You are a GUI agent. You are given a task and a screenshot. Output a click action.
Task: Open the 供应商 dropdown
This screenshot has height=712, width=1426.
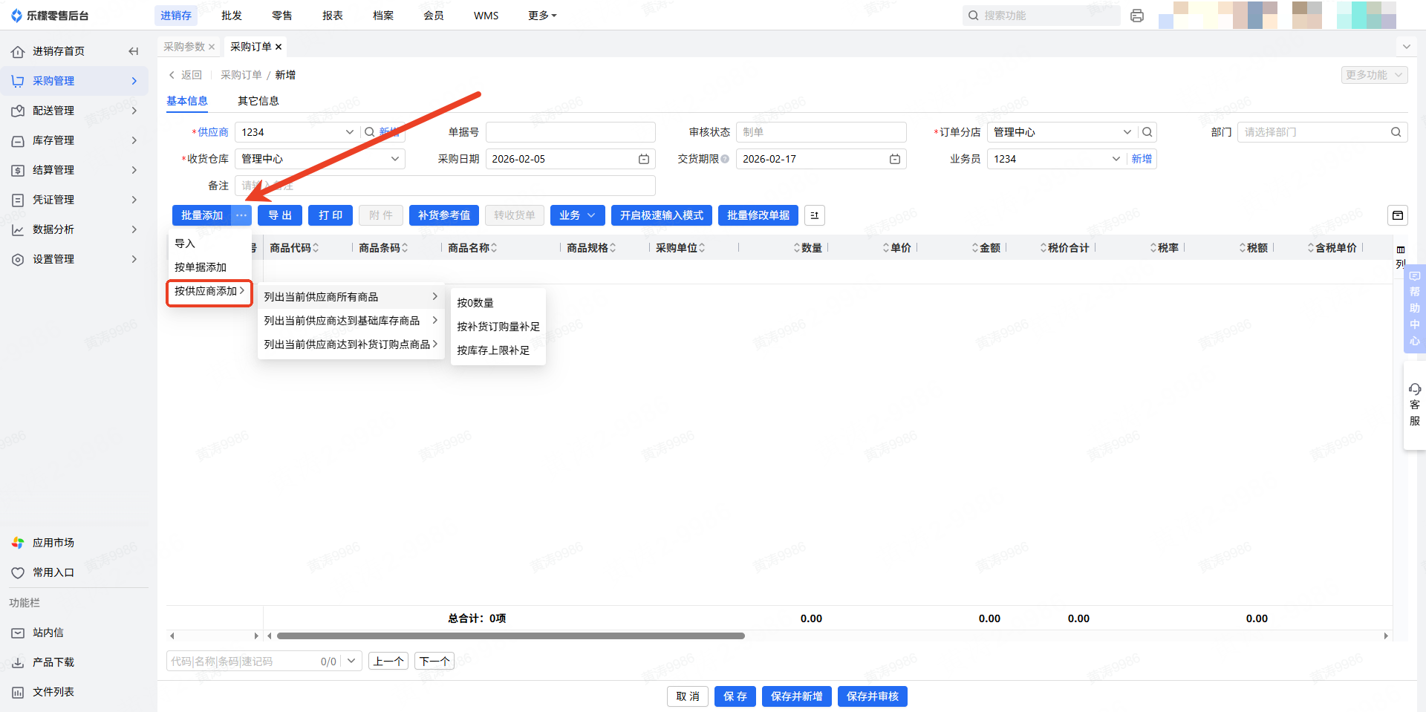coord(349,132)
